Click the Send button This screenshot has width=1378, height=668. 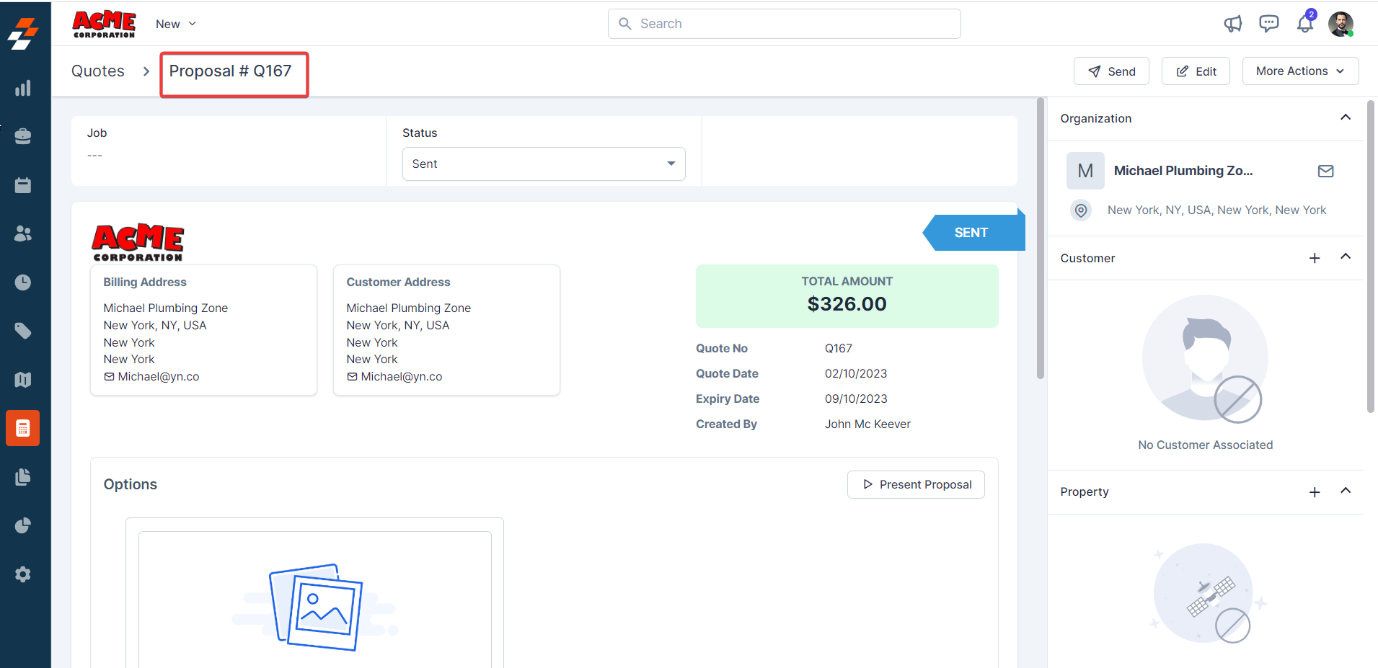[x=1111, y=71]
